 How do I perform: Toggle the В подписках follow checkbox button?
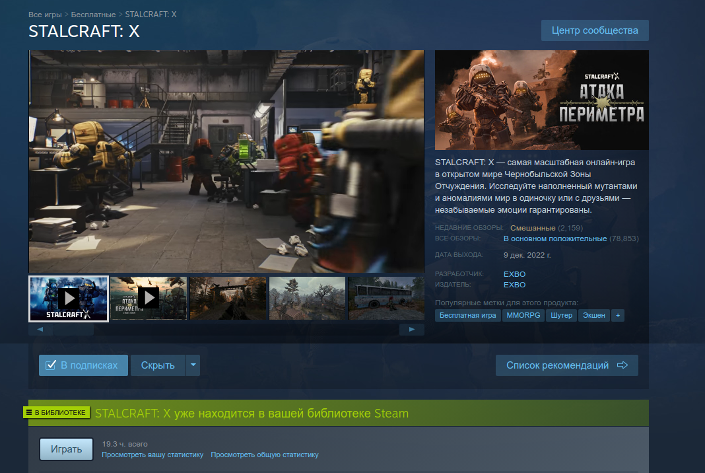(x=84, y=365)
